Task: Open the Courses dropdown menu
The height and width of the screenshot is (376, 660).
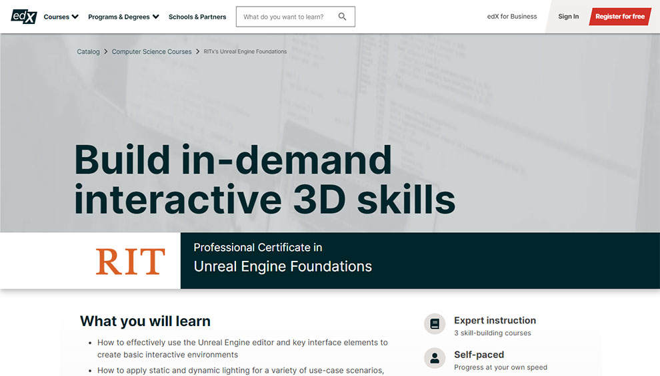Action: [61, 17]
